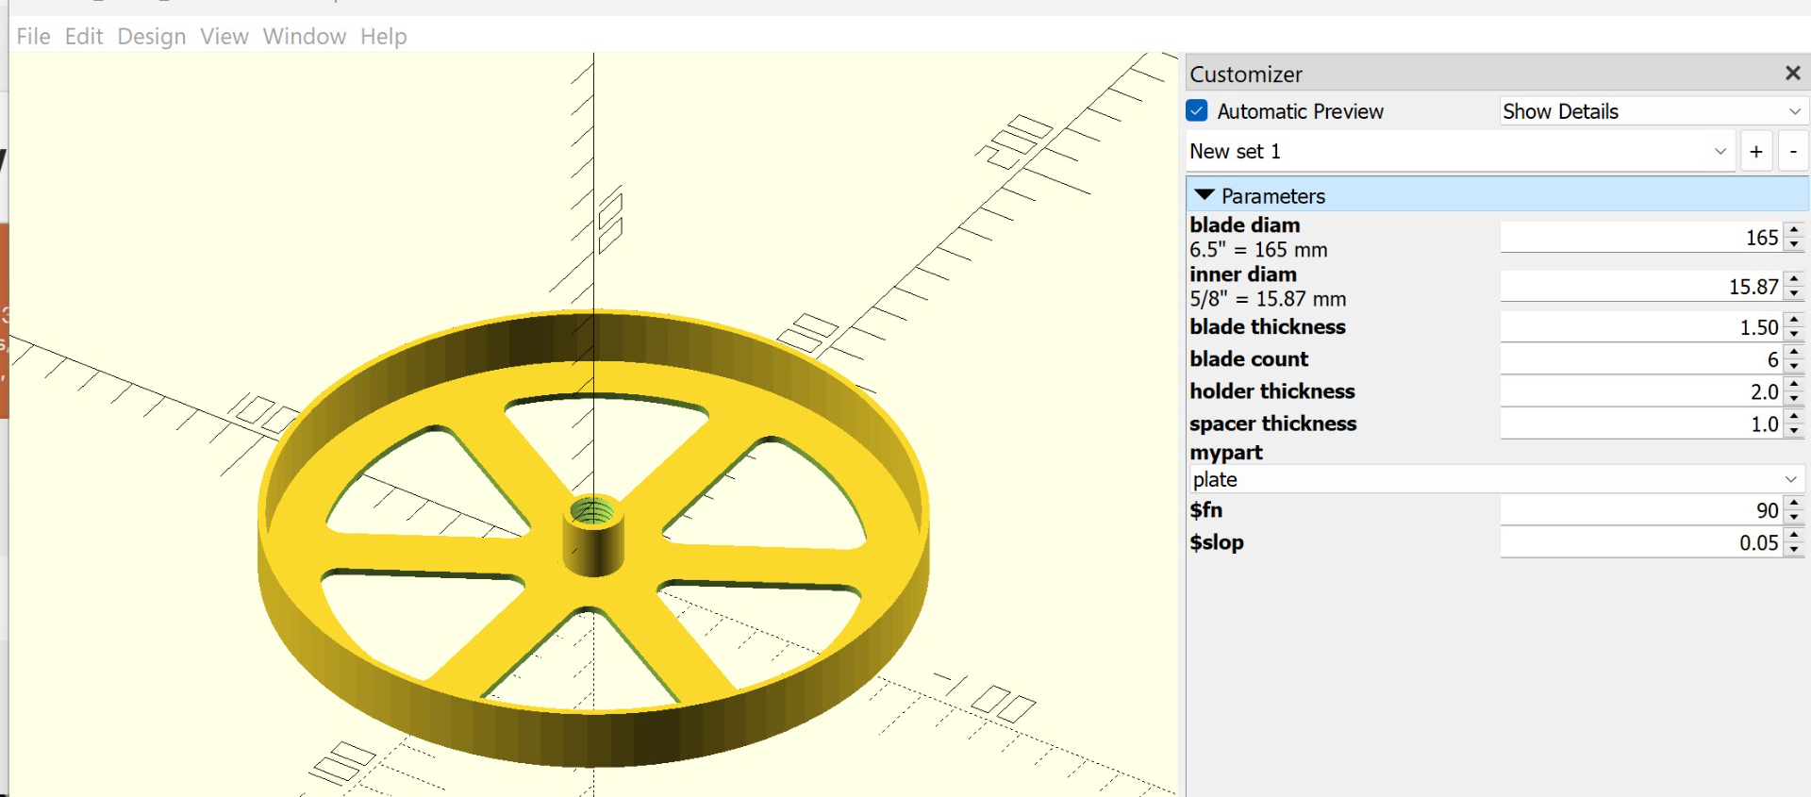Click the $slop value field
Viewport: 1811px width, 797px height.
coord(1642,542)
